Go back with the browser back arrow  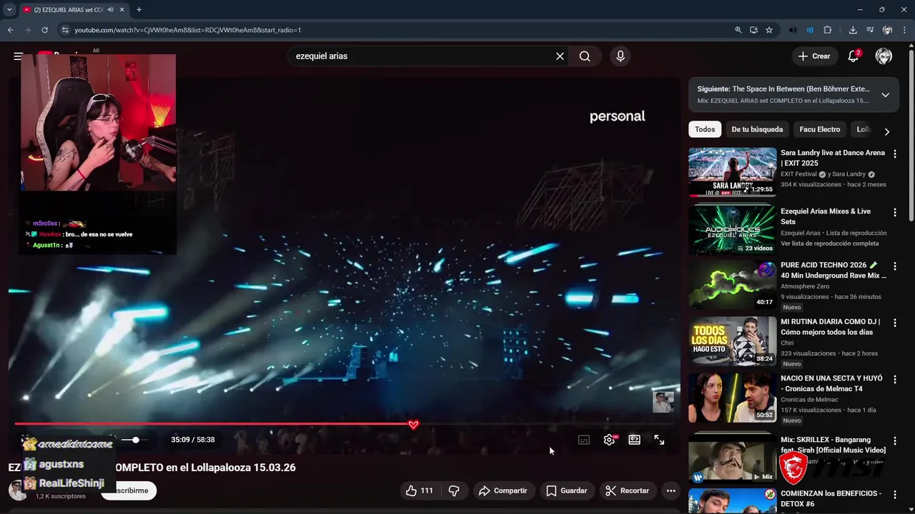11,30
